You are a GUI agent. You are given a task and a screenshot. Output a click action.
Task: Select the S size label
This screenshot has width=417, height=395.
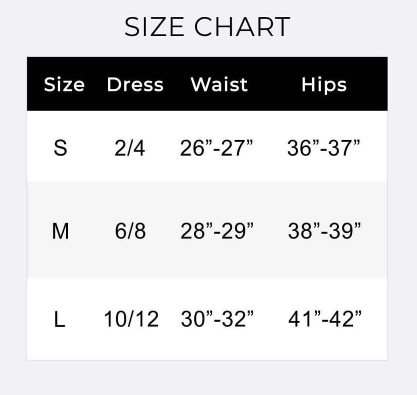click(60, 148)
